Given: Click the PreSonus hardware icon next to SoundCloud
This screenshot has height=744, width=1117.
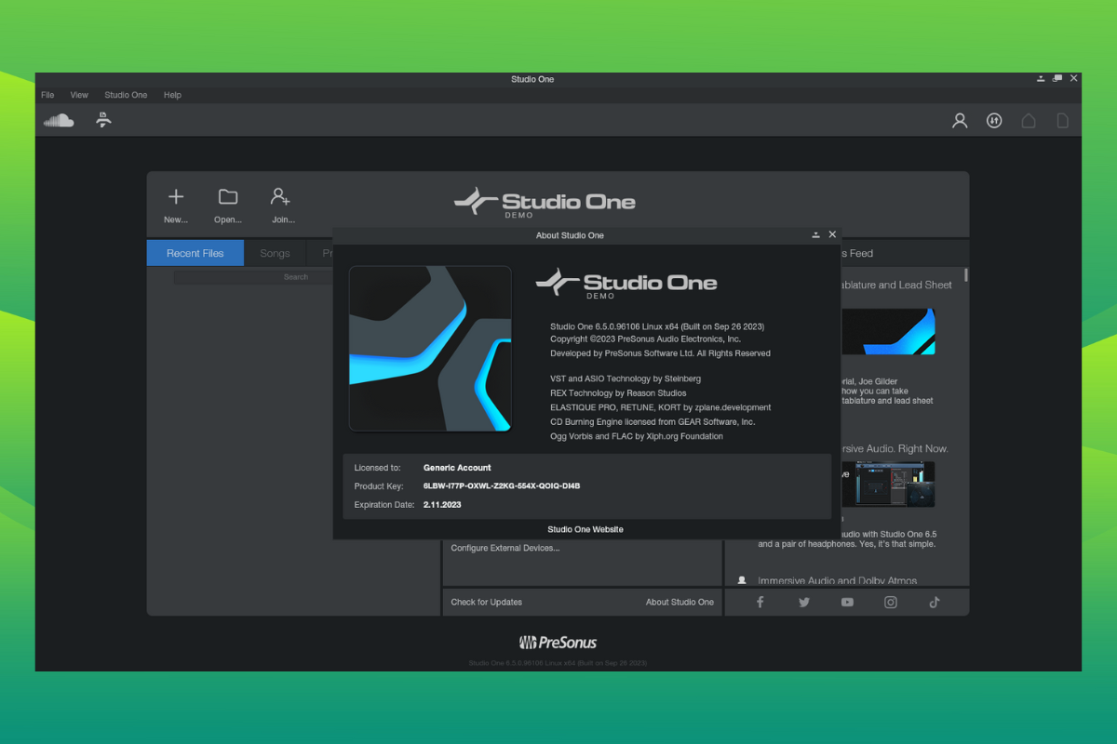Looking at the screenshot, I should [x=102, y=120].
